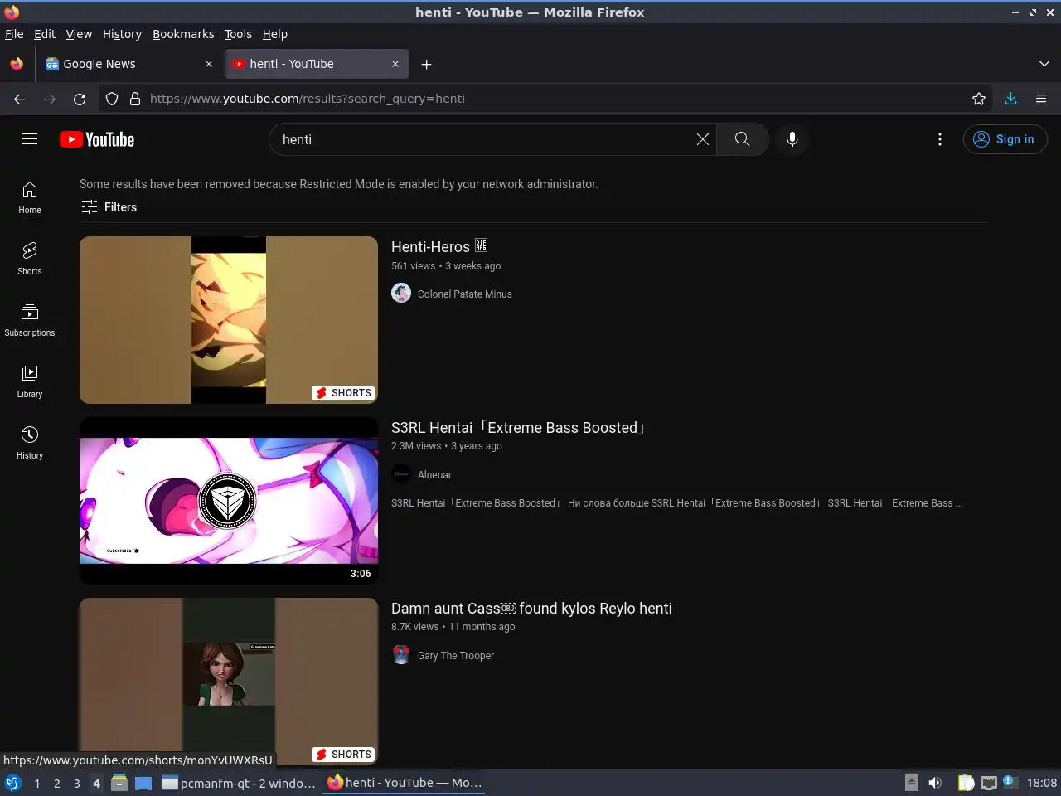Switch to virtual desktop 3
The width and height of the screenshot is (1061, 796).
pyautogui.click(x=76, y=783)
